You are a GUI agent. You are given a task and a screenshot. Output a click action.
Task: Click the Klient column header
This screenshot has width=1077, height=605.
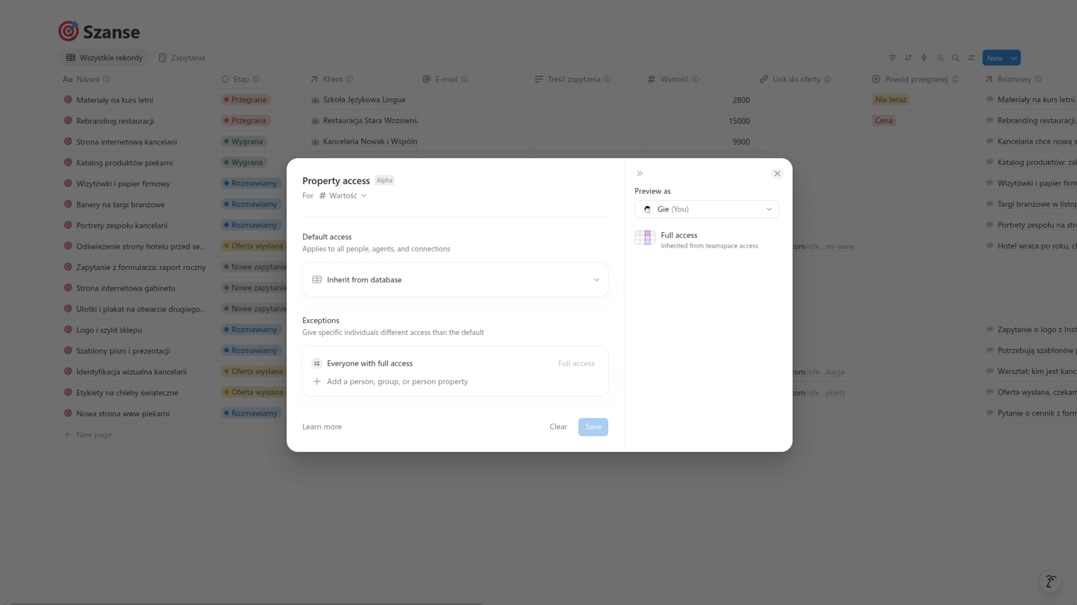point(333,80)
